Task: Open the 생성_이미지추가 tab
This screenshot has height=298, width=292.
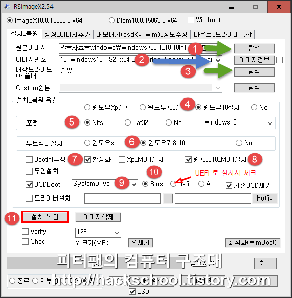Action: coord(67,34)
